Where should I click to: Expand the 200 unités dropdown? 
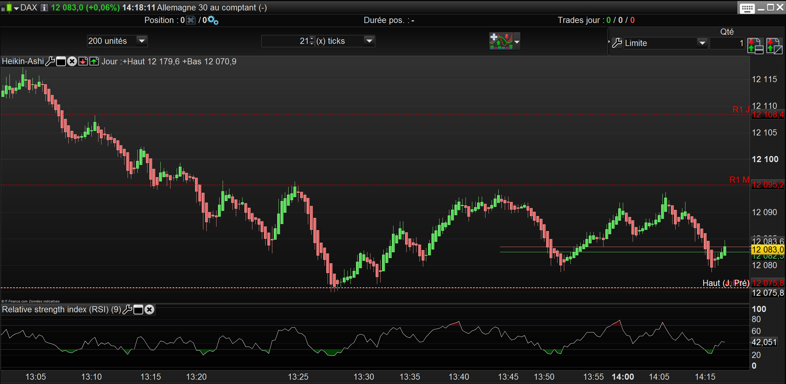click(x=142, y=41)
